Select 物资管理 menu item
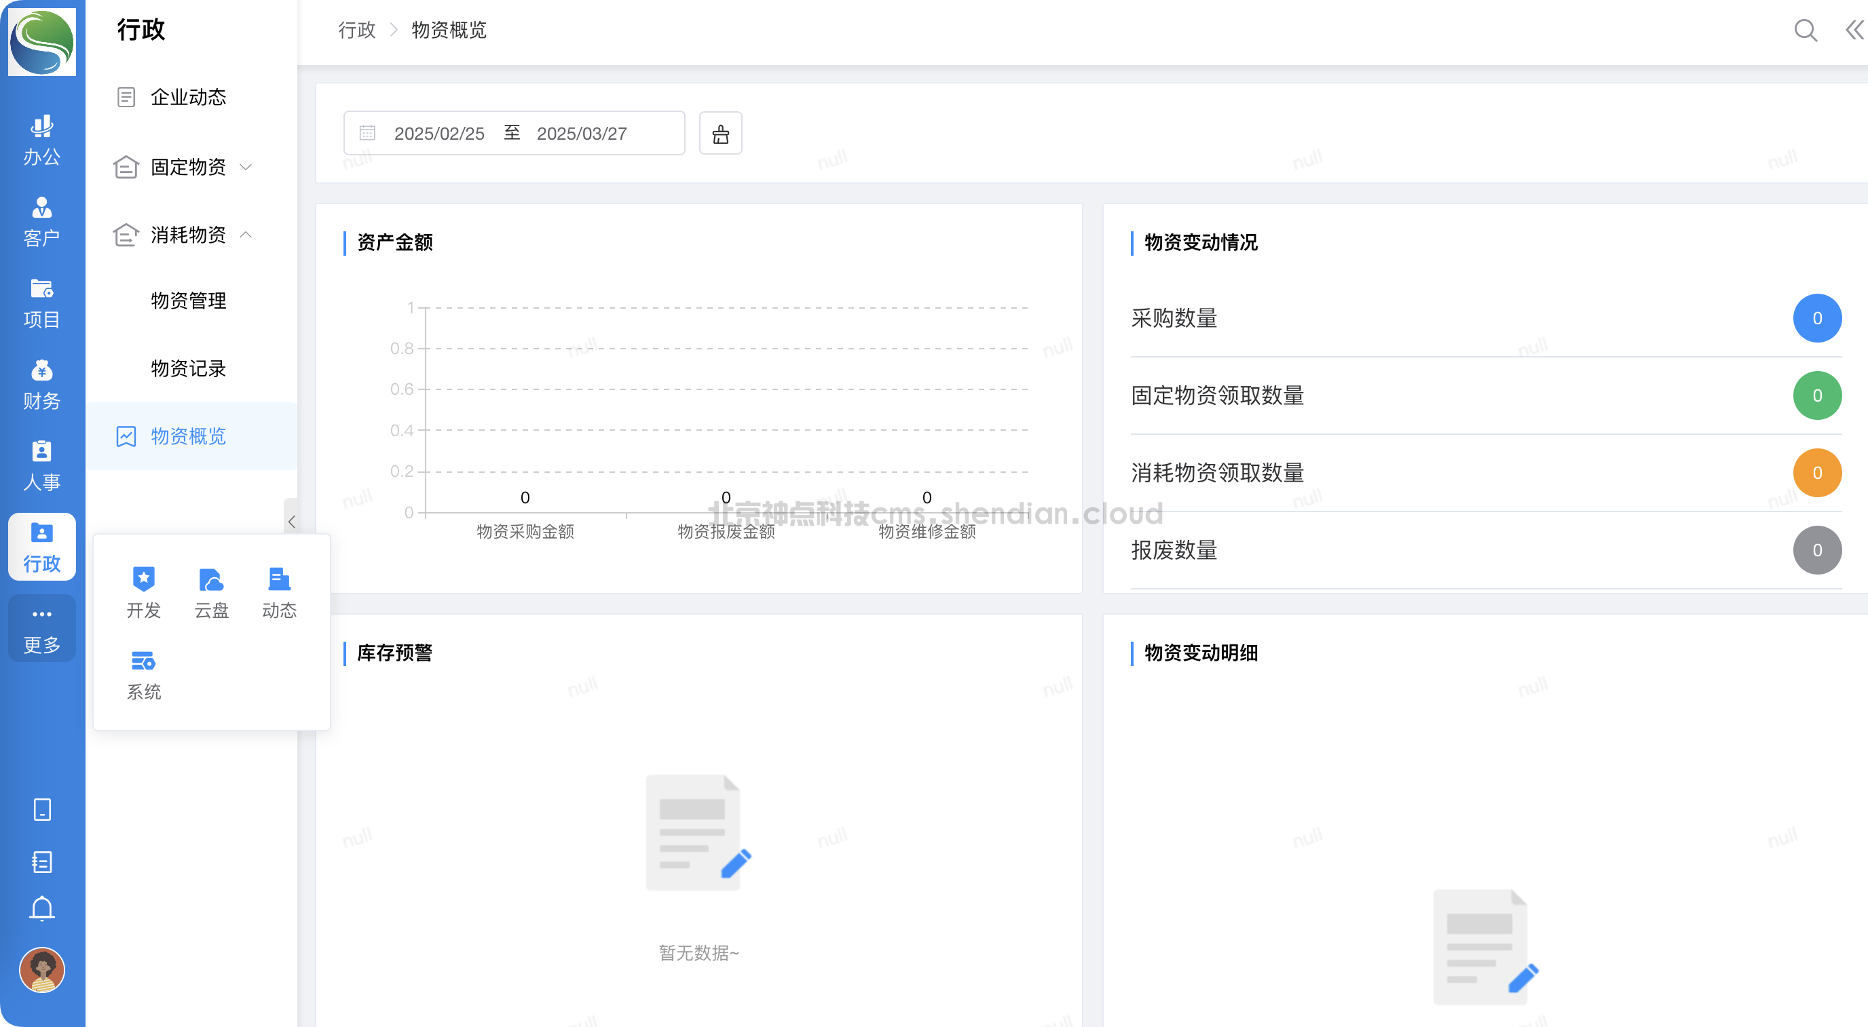Screen dimensions: 1868x1027 click(x=189, y=301)
